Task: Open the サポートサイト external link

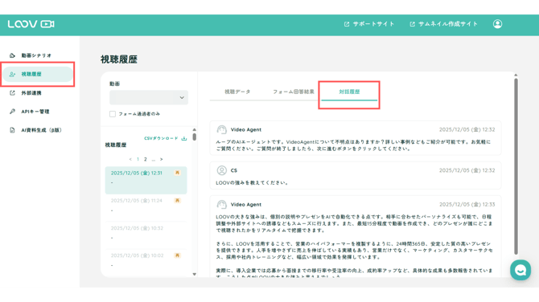Action: 369,24
